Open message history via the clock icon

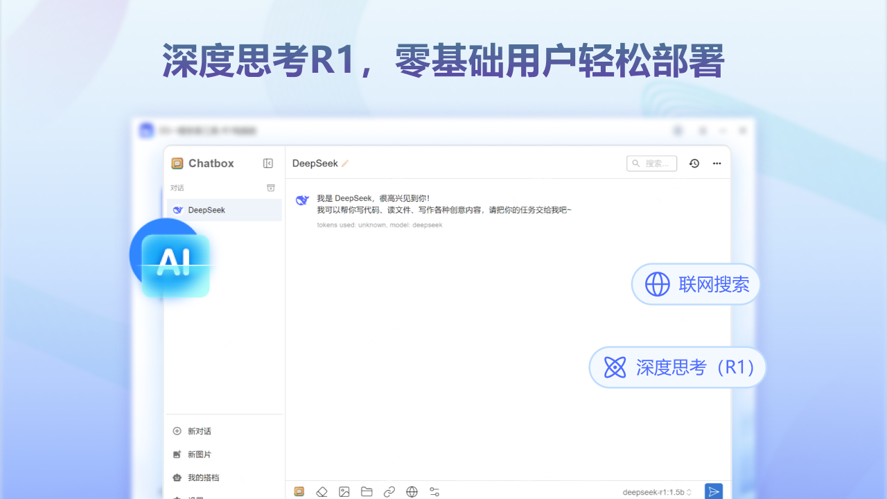(694, 163)
